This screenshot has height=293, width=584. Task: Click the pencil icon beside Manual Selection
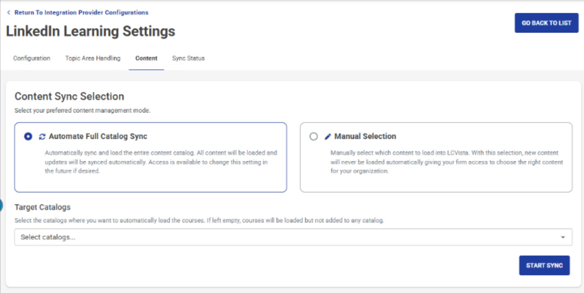pyautogui.click(x=328, y=137)
